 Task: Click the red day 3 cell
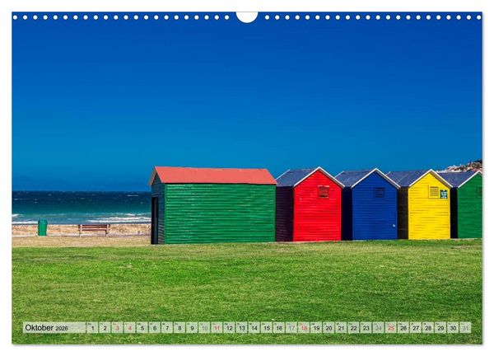pyautogui.click(x=117, y=328)
